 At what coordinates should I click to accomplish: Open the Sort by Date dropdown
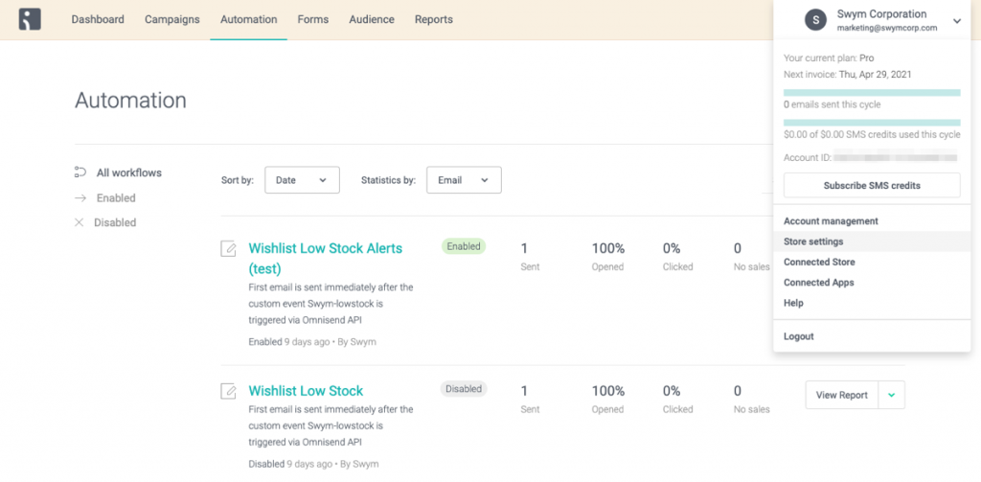302,180
